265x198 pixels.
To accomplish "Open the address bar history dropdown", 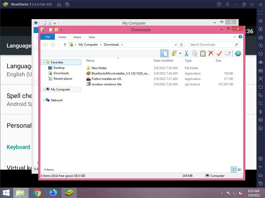I will click(x=176, y=45).
